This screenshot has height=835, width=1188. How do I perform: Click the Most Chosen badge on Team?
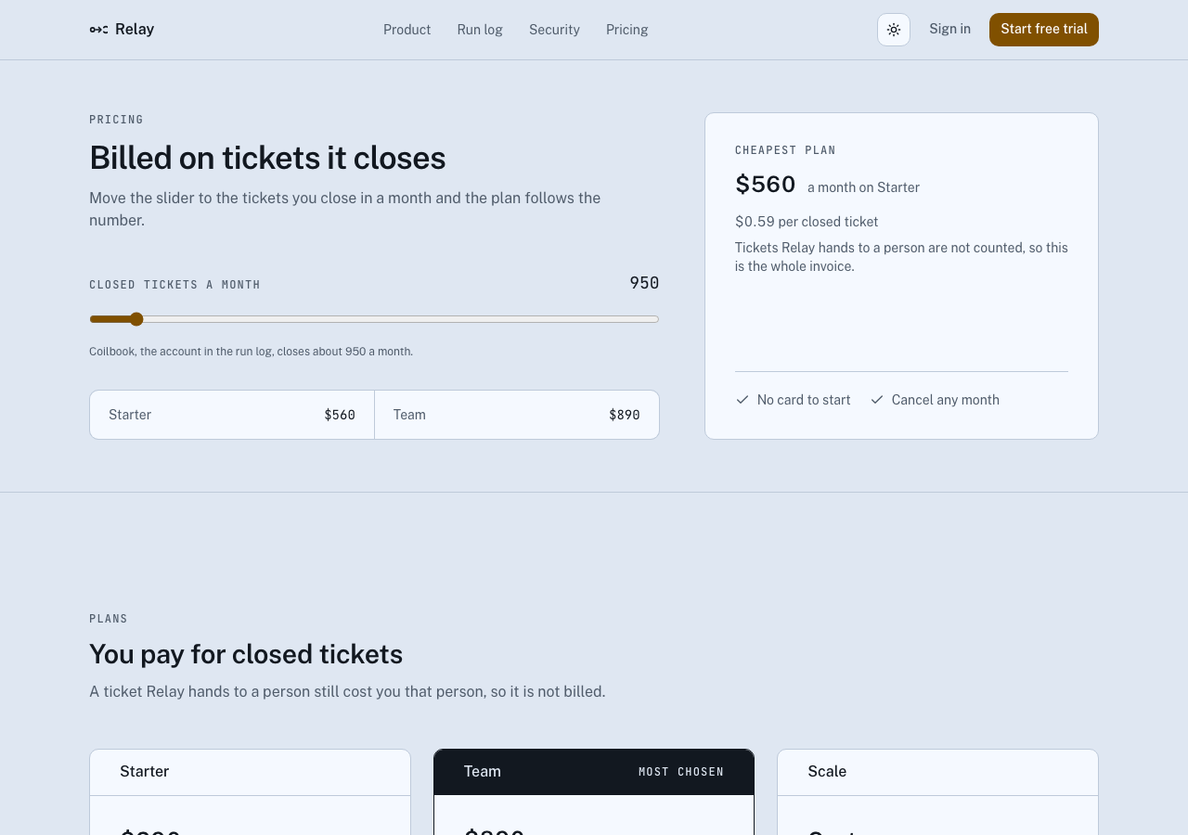coord(681,772)
